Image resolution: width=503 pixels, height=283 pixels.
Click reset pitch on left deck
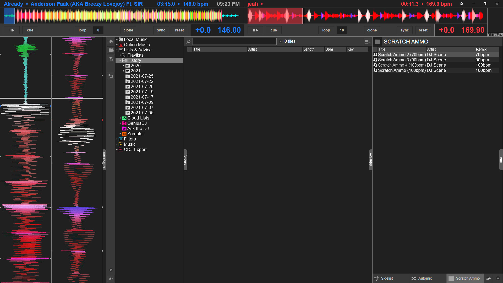click(x=179, y=30)
